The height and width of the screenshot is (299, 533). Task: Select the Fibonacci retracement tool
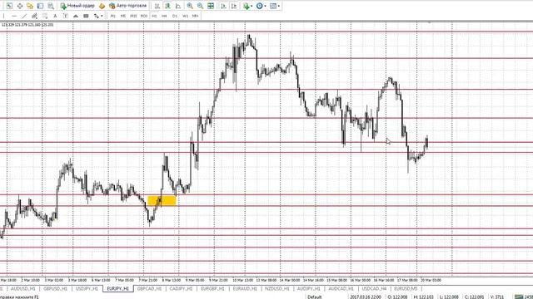tap(44, 16)
